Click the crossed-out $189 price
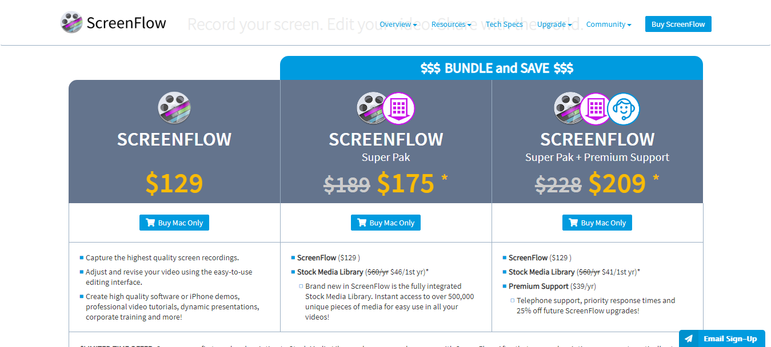771x347 pixels. (347, 184)
